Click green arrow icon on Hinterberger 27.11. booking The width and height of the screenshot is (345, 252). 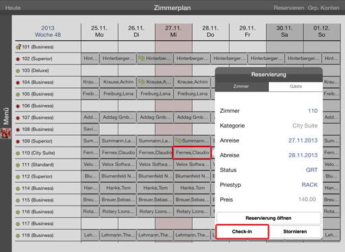tap(142, 58)
